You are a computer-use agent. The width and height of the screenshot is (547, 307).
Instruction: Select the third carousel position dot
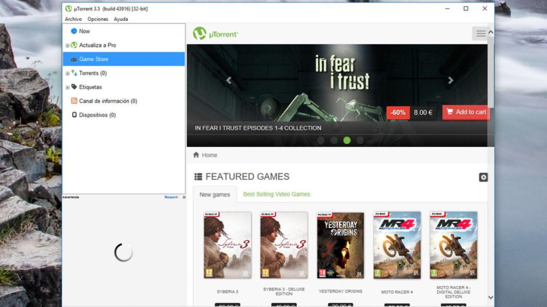point(347,140)
